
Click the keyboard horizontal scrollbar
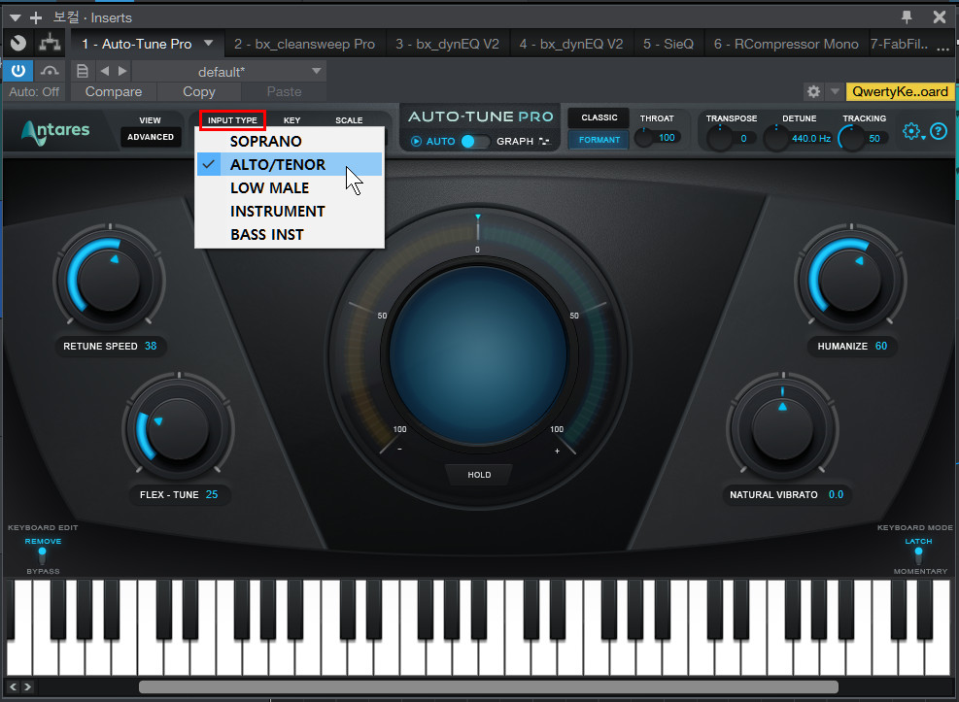488,686
